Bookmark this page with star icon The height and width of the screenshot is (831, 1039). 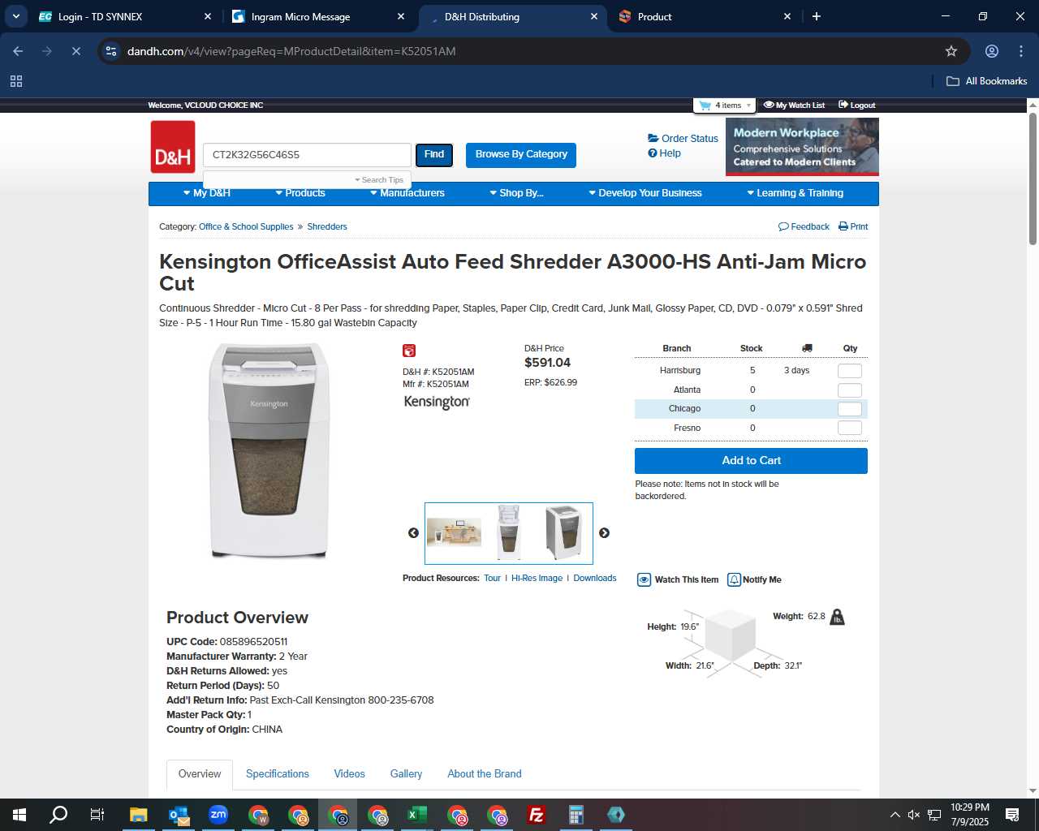[951, 51]
